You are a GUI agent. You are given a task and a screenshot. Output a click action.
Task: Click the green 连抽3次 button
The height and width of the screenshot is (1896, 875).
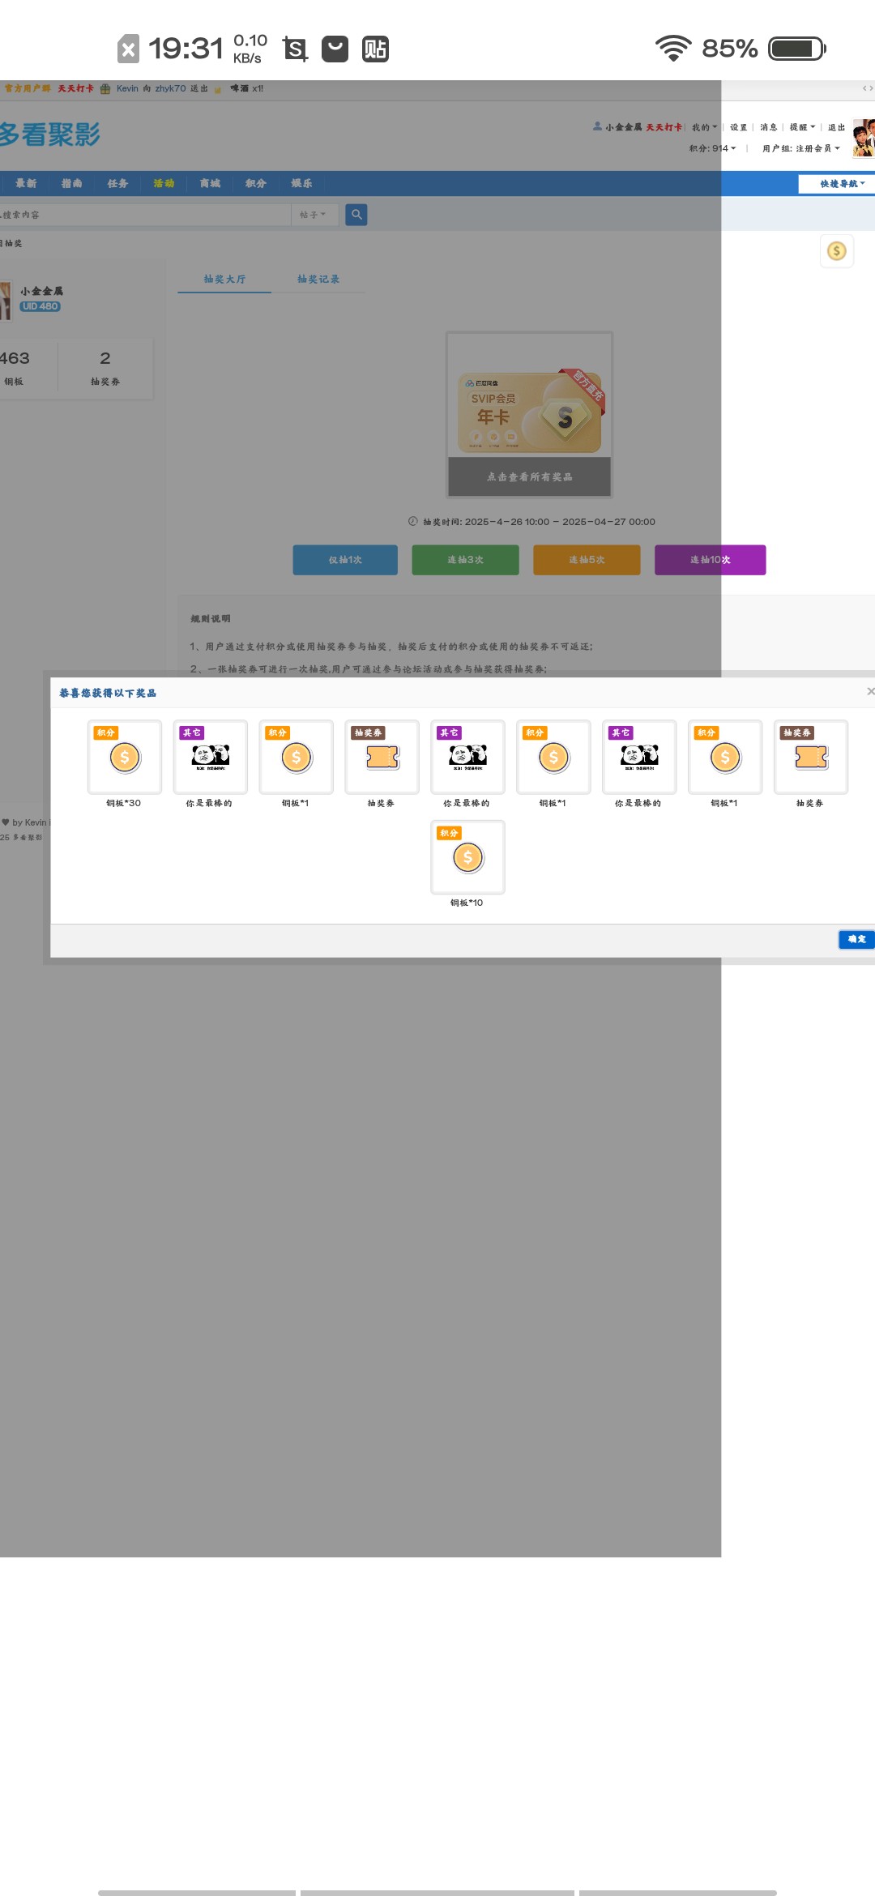point(465,560)
